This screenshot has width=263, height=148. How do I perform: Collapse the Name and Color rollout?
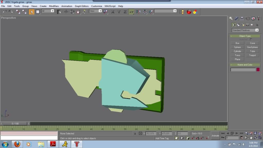click(x=245, y=65)
